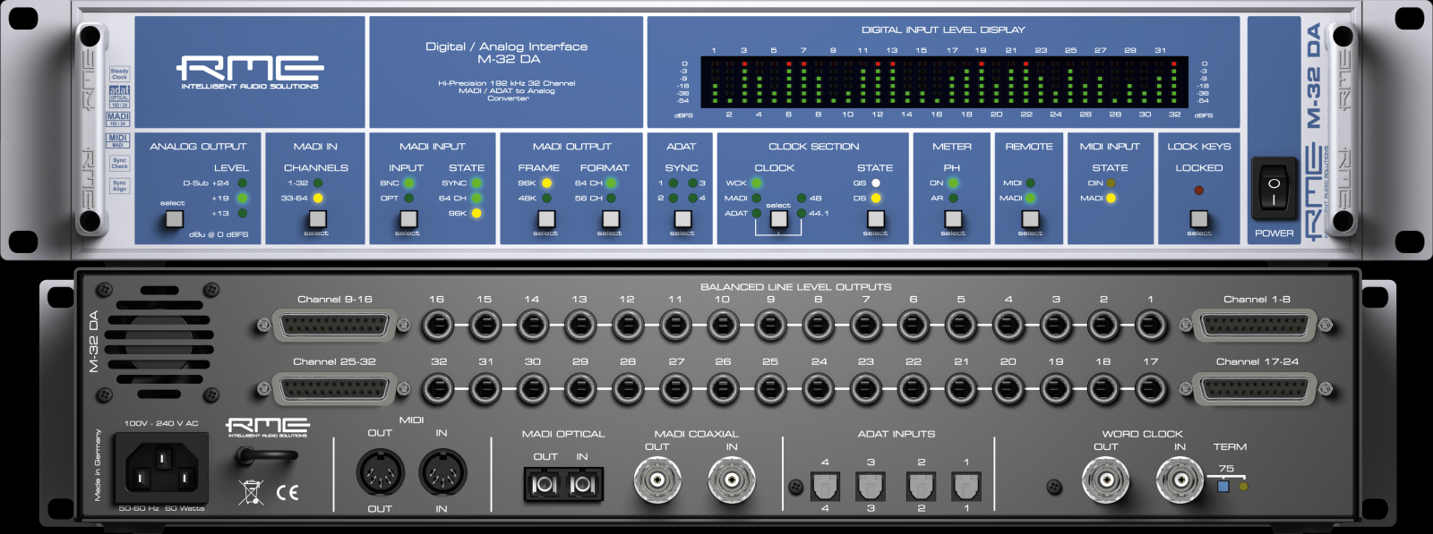Click balanced line output jack 16
This screenshot has width=1433, height=534.
(437, 325)
